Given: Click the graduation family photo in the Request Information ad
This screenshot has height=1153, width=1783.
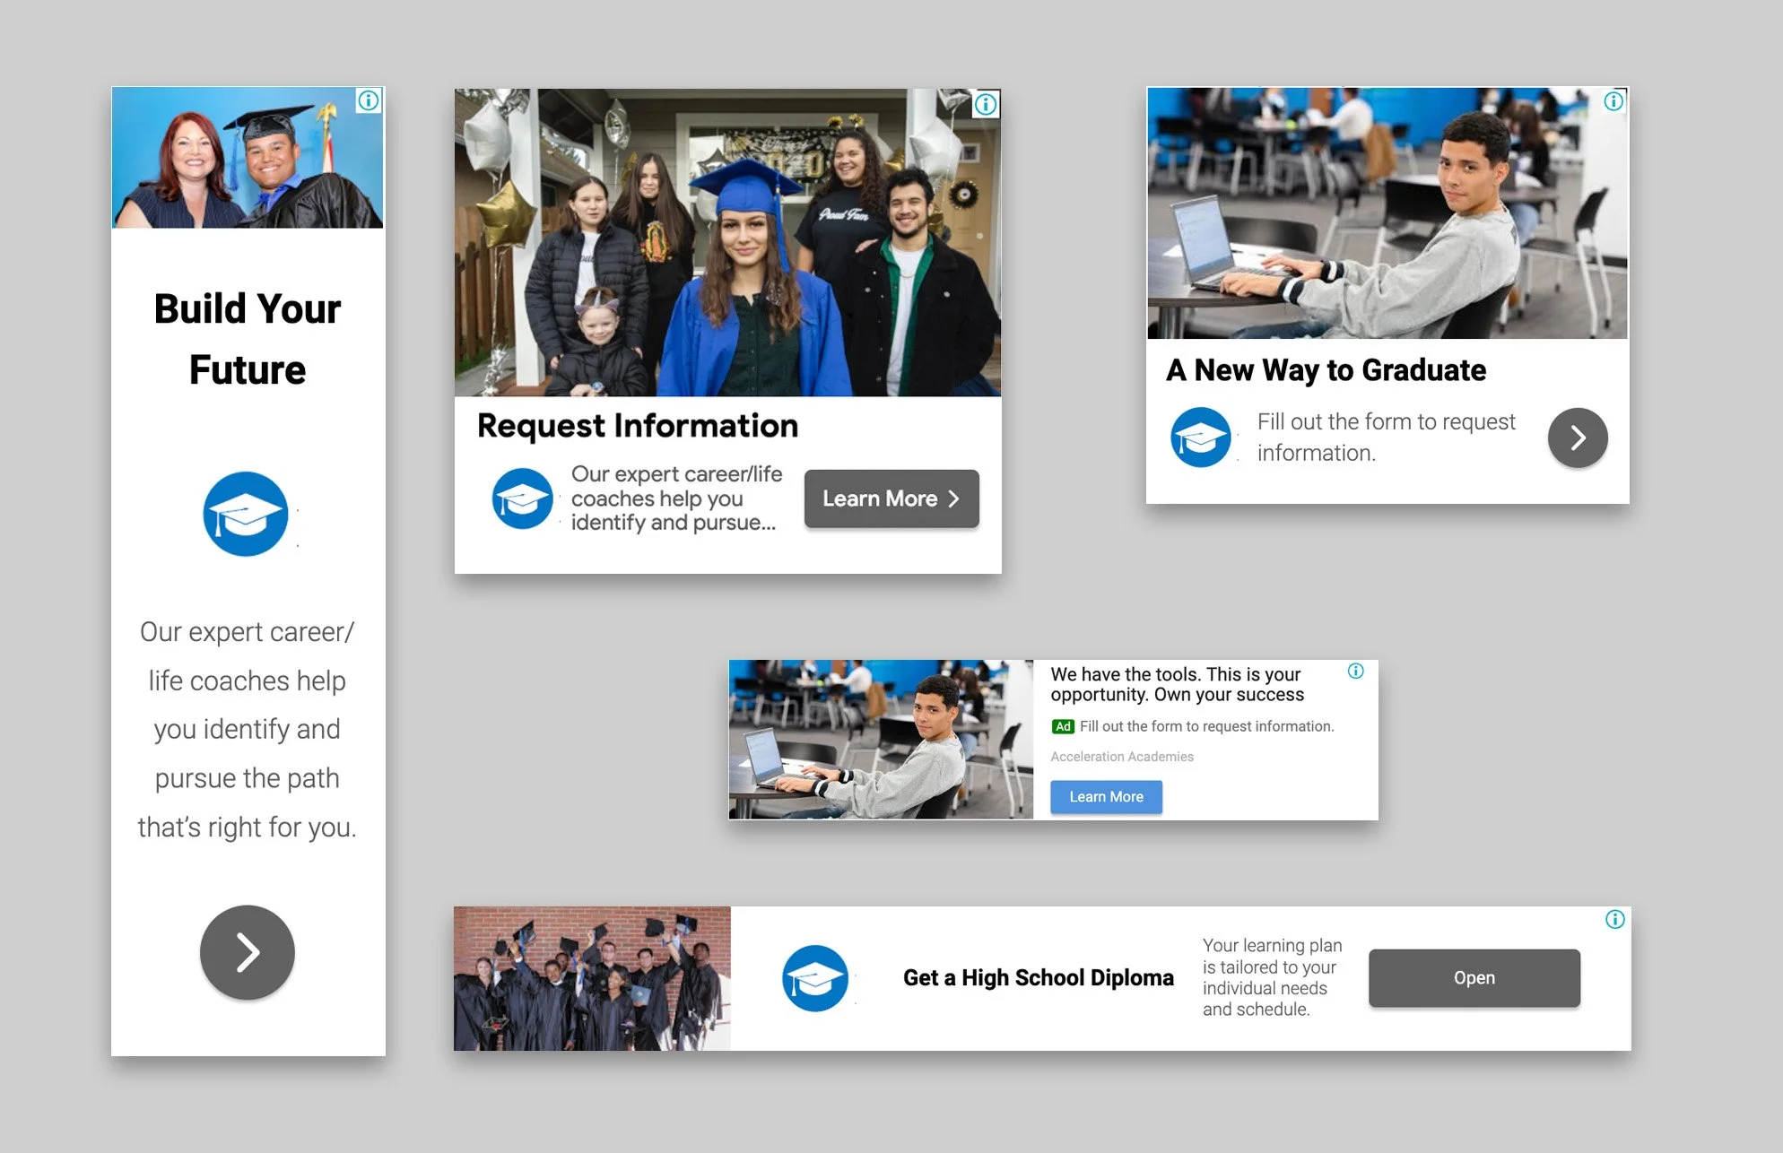Looking at the screenshot, I should pyautogui.click(x=726, y=242).
